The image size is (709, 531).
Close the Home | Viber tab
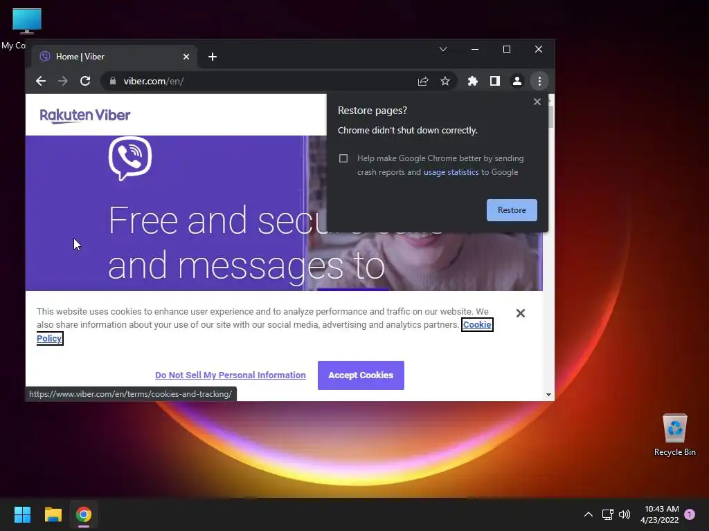coord(186,57)
